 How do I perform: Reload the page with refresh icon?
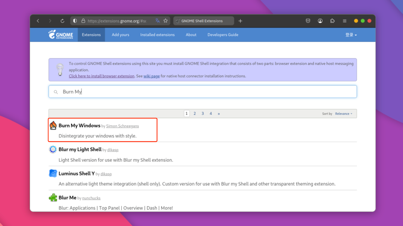pos(62,21)
